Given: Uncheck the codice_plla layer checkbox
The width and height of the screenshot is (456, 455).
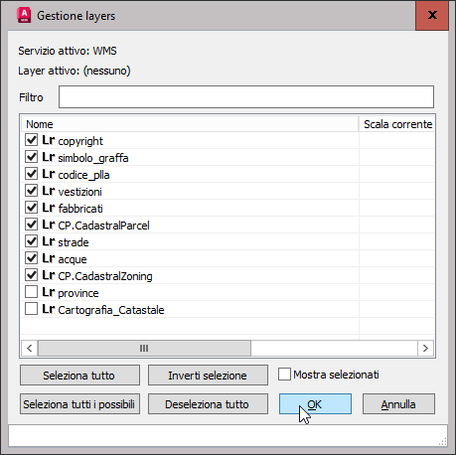Looking at the screenshot, I should point(32,174).
